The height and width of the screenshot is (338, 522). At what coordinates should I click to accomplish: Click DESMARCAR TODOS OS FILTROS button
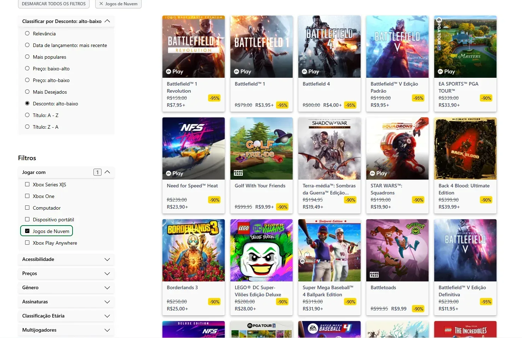54,4
